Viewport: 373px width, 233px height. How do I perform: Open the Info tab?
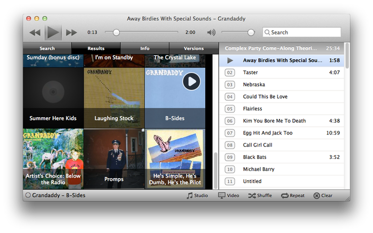[145, 48]
